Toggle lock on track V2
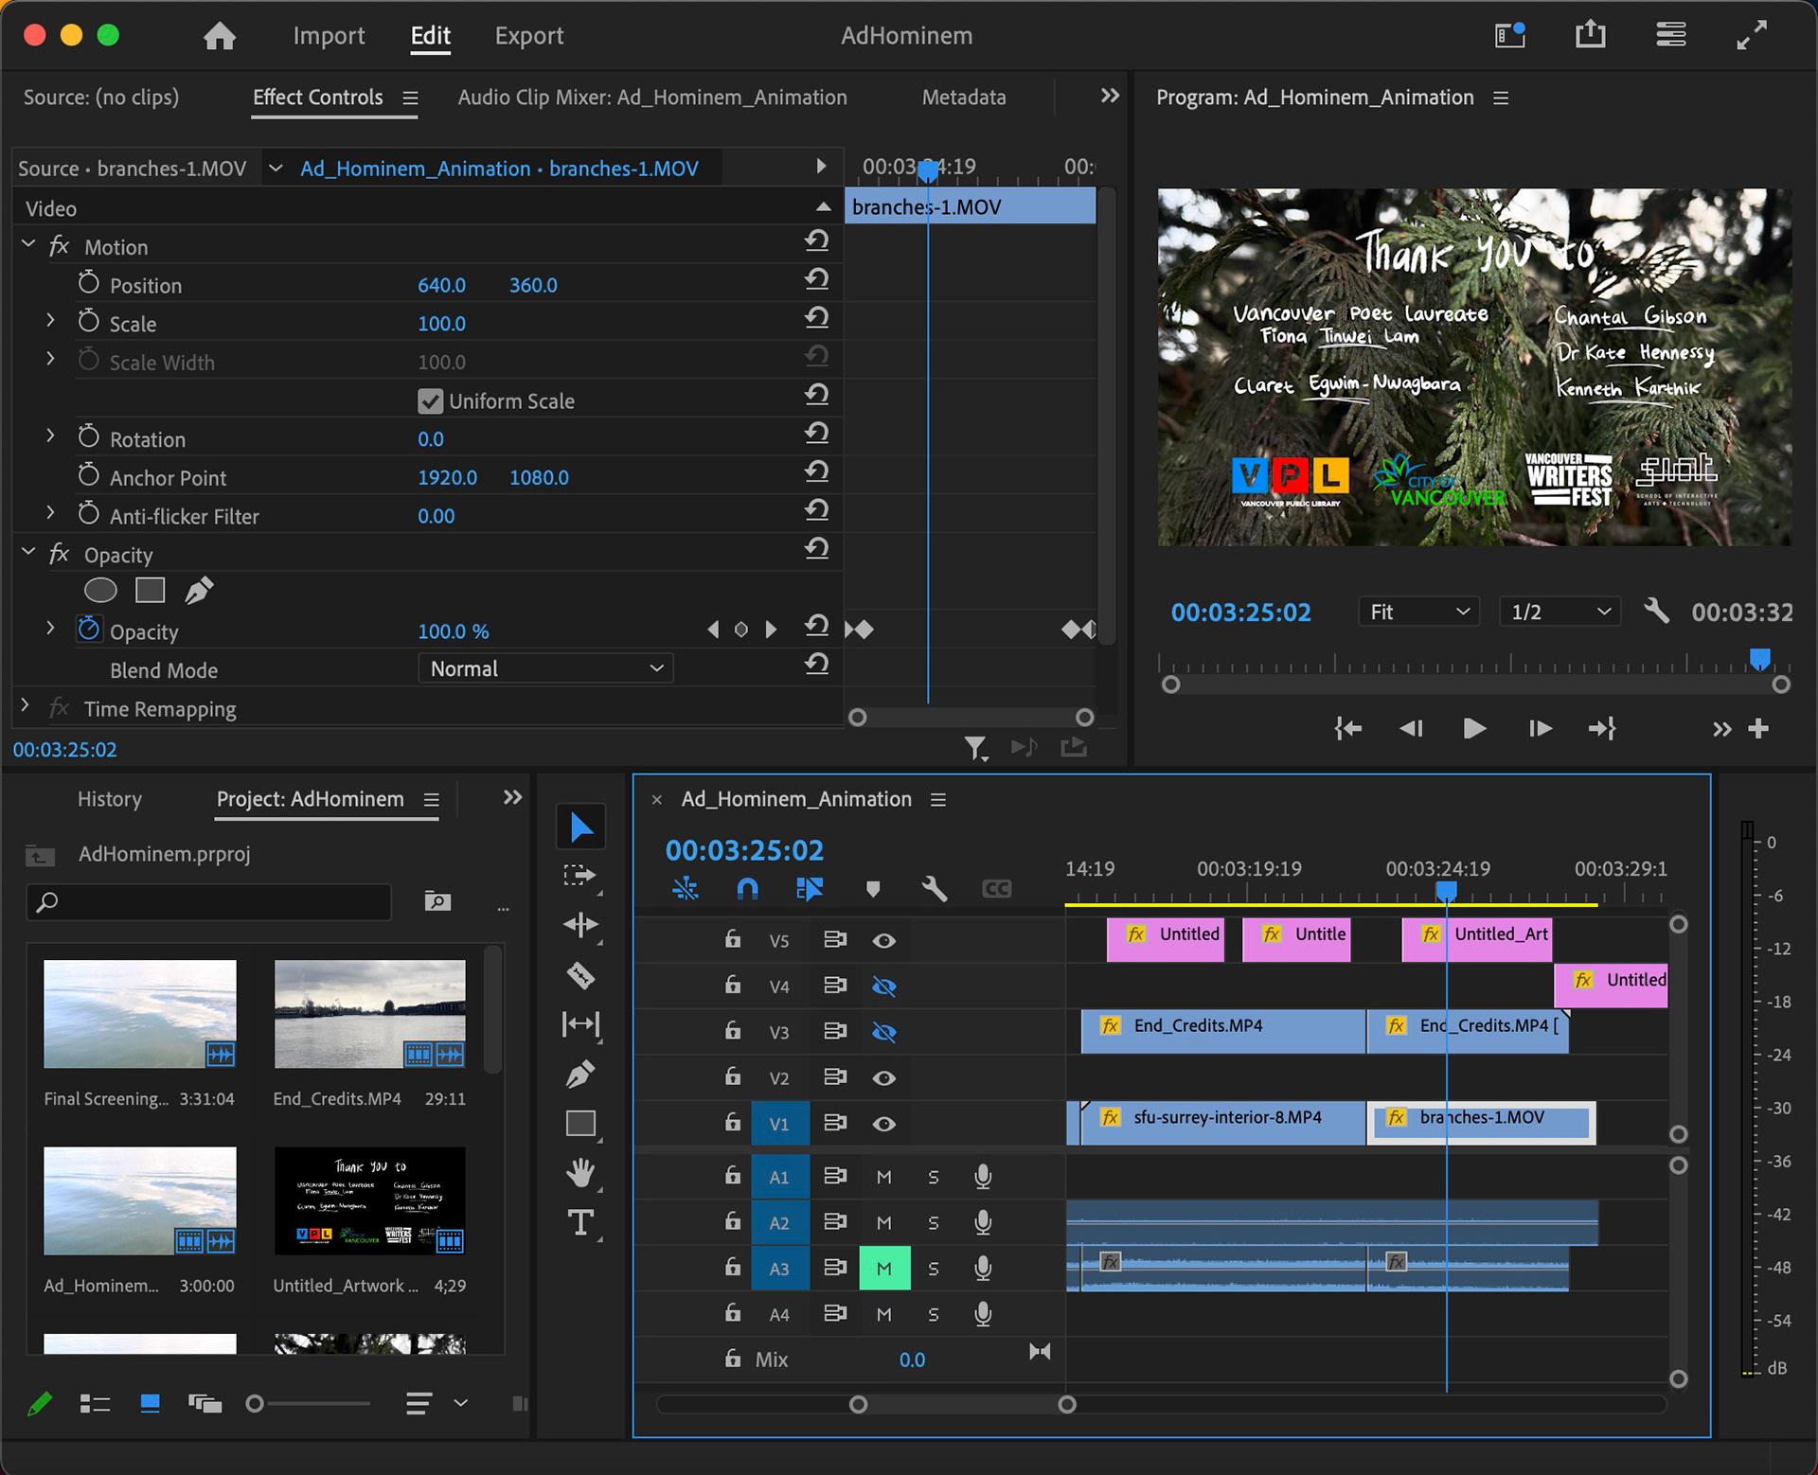Screen dimensions: 1818x1475 [732, 1076]
